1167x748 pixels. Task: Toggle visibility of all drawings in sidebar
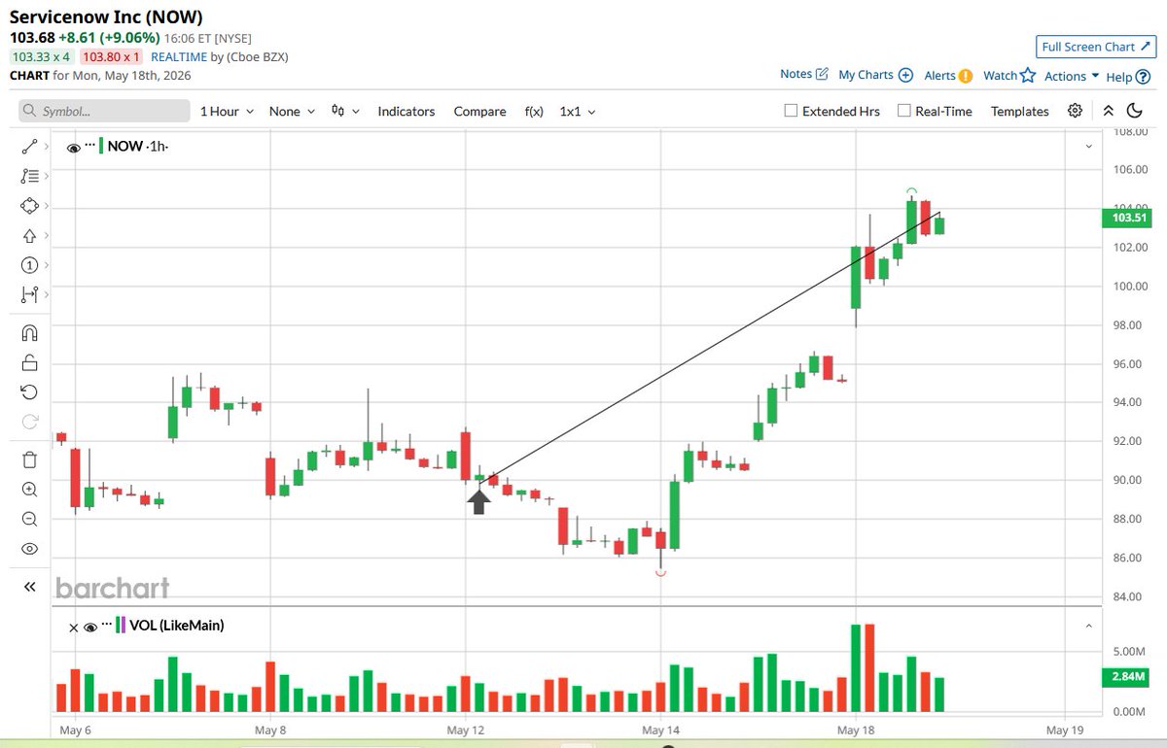click(x=29, y=549)
